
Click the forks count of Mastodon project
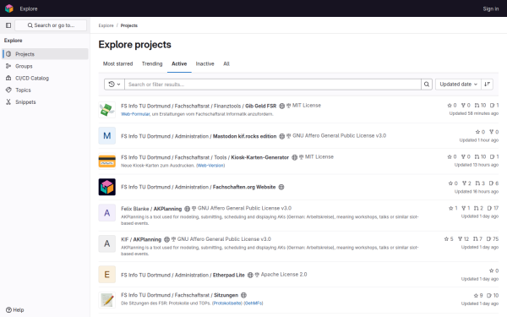coord(493,132)
